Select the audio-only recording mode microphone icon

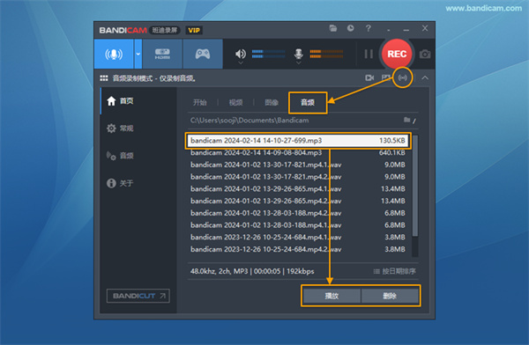click(114, 54)
